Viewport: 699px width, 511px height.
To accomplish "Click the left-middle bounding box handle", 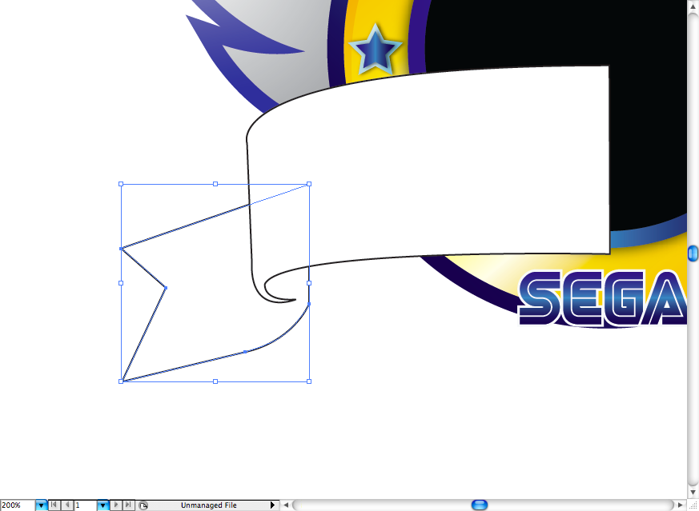I will [121, 282].
